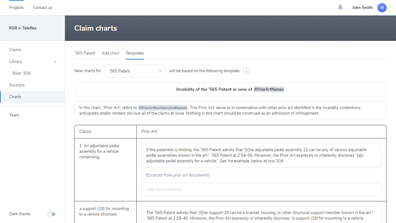Click the #PriorArtNames tag in title
Image resolution: width=396 pixels, height=223 pixels.
269,89
